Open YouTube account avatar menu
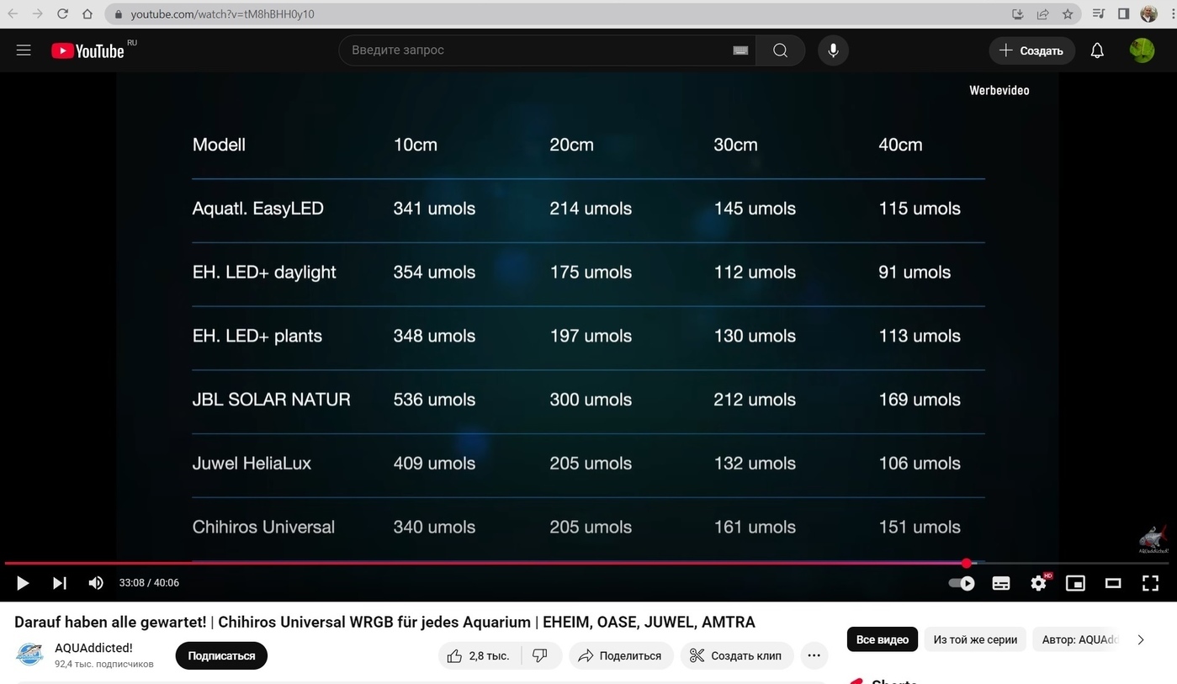 click(x=1142, y=50)
